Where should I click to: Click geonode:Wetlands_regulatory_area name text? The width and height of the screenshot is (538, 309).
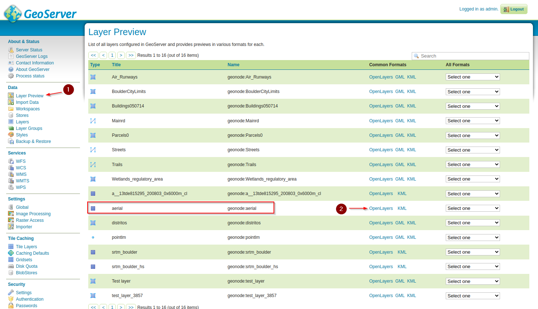[x=262, y=179]
